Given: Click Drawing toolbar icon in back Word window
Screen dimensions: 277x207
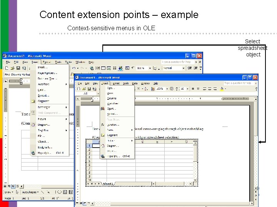Looking at the screenshot, I should (x=121, y=68).
